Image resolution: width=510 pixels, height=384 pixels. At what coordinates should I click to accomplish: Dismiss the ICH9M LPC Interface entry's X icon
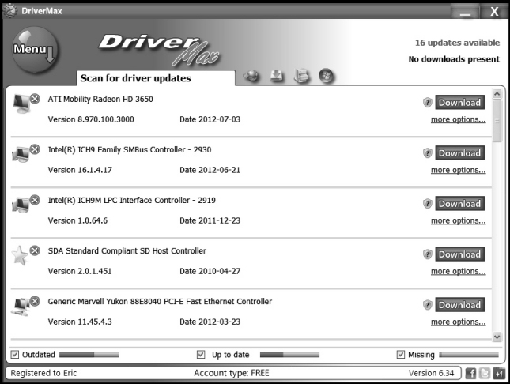tap(35, 200)
